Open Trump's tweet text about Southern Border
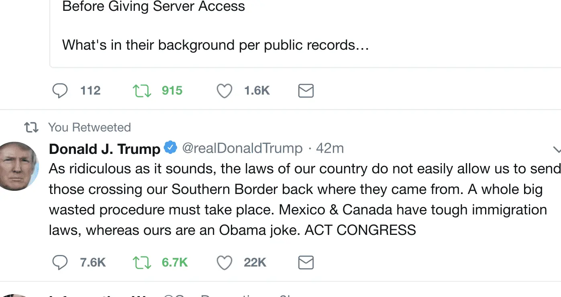 pyautogui.click(x=297, y=200)
